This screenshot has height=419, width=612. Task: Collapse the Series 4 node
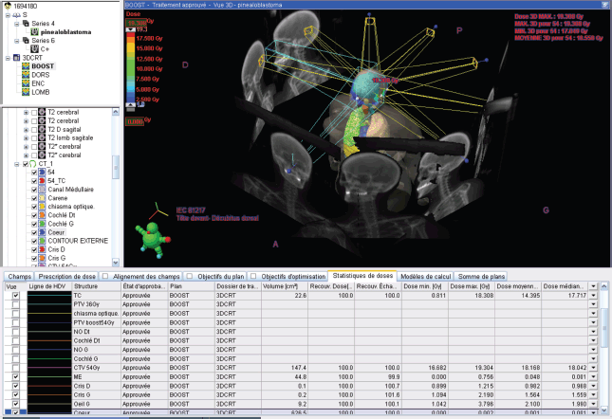tap(17, 24)
